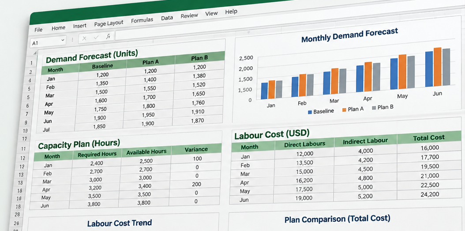Open the Review tab
Screen dimensions: 465x231
(x=189, y=16)
